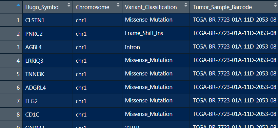Click the Chromosome column header
Image resolution: width=278 pixels, height=128 pixels.
click(98, 7)
